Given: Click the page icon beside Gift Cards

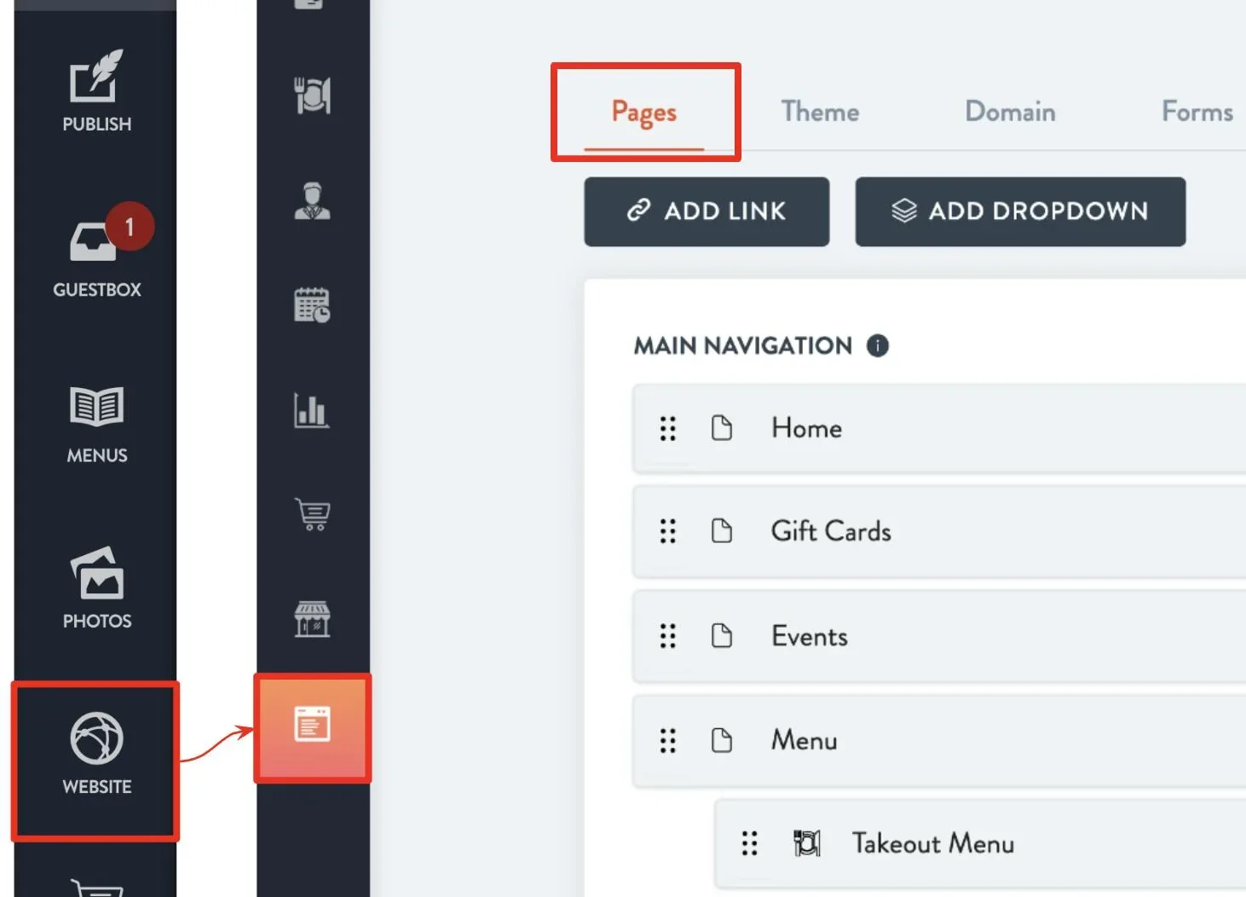Looking at the screenshot, I should click(x=722, y=531).
